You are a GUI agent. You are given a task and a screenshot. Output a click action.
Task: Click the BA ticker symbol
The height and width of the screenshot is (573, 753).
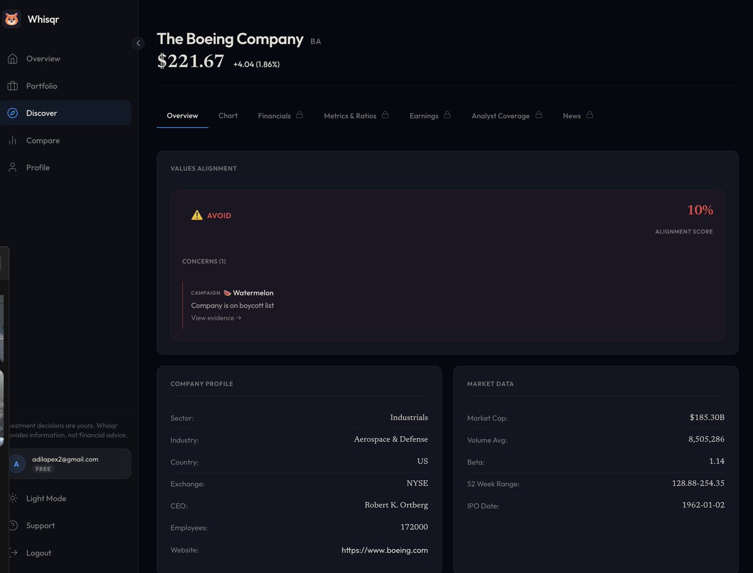point(316,41)
